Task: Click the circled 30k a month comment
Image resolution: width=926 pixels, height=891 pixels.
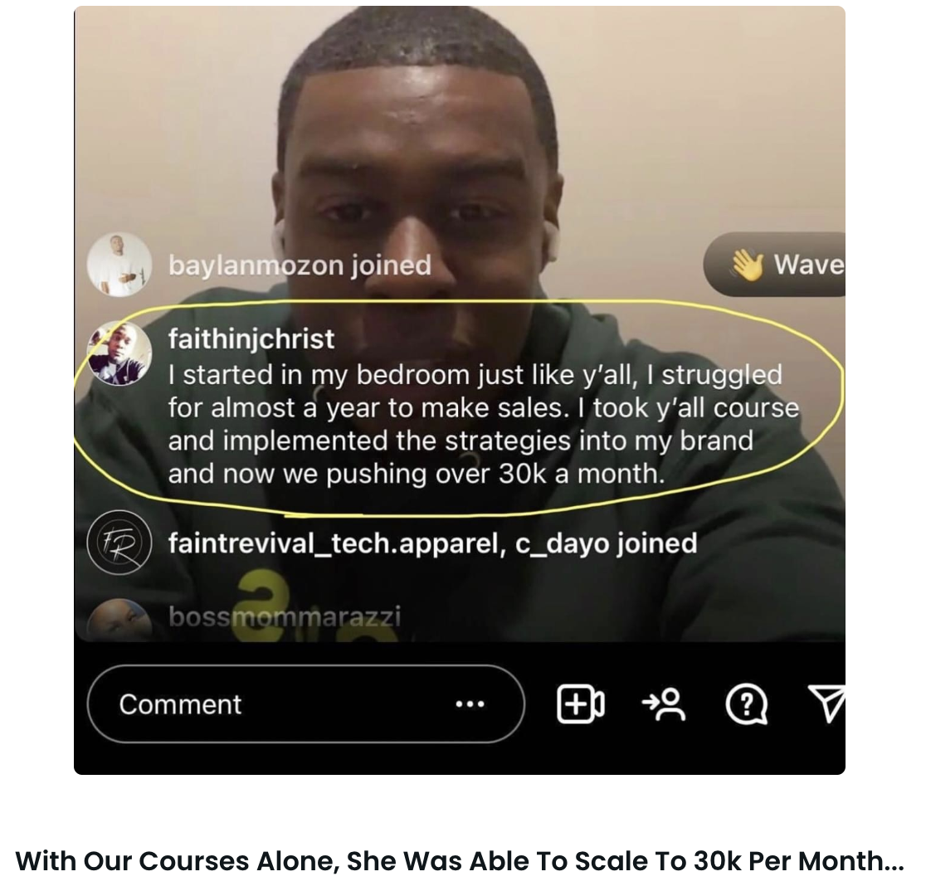Action: [x=458, y=407]
